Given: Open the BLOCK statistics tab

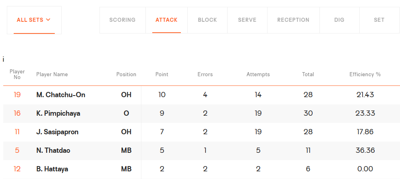Looking at the screenshot, I should point(207,20).
